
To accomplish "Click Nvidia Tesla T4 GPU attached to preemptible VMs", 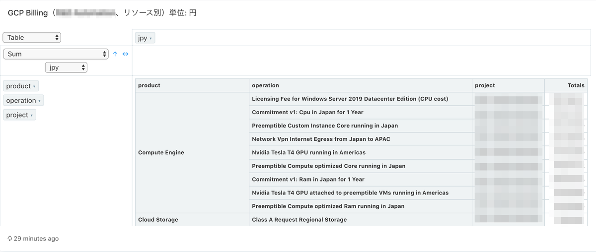I will pyautogui.click(x=361, y=192).
